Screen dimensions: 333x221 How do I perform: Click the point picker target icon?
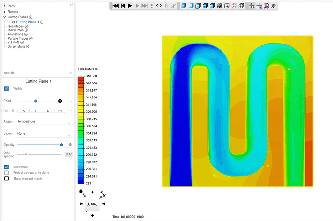click(60, 101)
